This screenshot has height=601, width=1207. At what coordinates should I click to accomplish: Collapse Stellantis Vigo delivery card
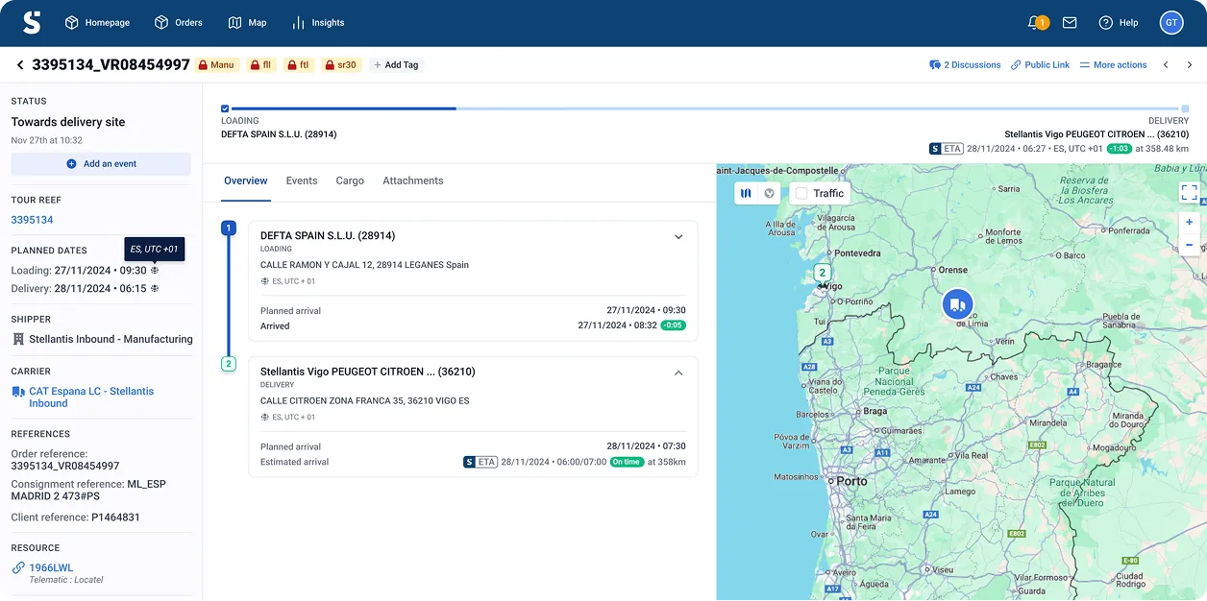[678, 373]
